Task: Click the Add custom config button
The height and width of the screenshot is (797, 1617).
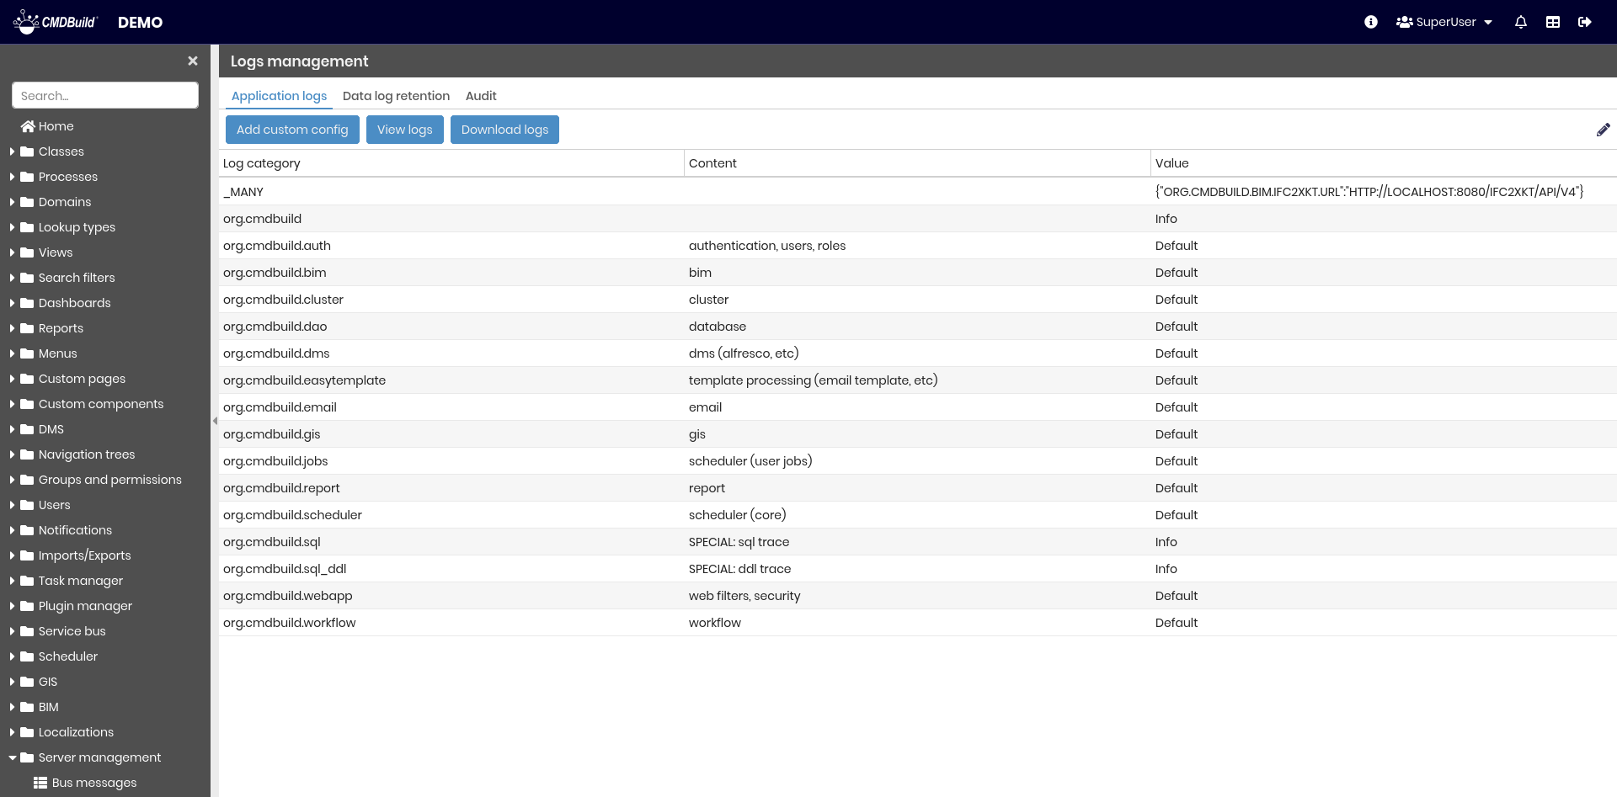Action: tap(292, 130)
